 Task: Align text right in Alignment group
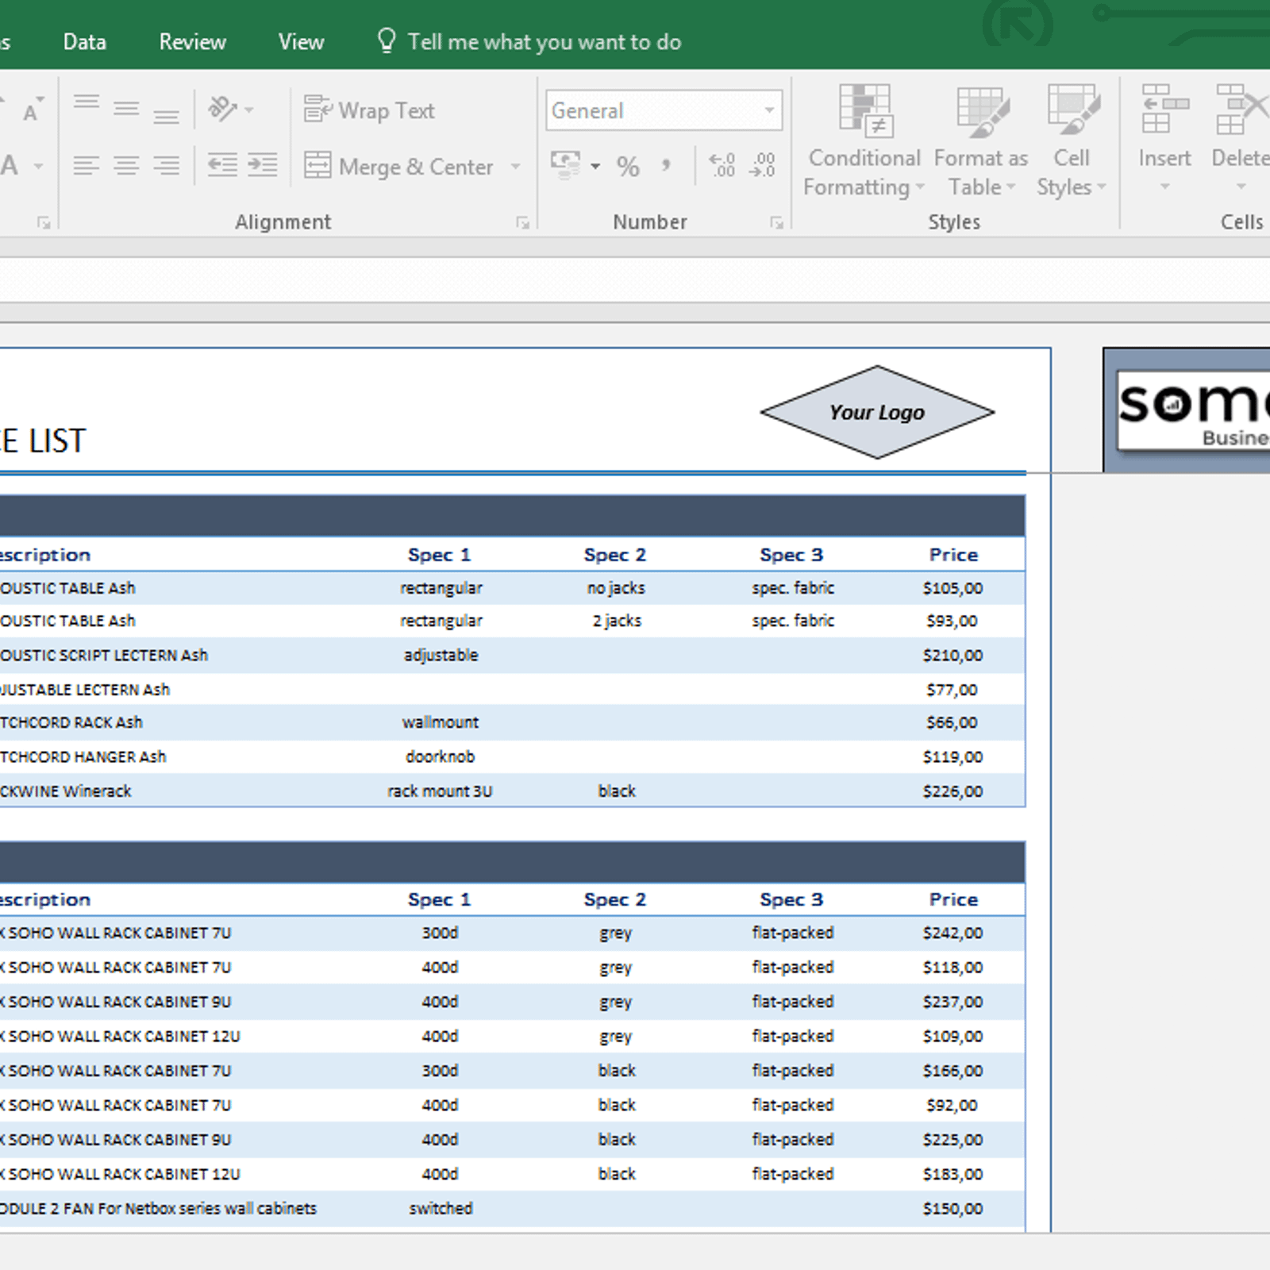tap(166, 165)
